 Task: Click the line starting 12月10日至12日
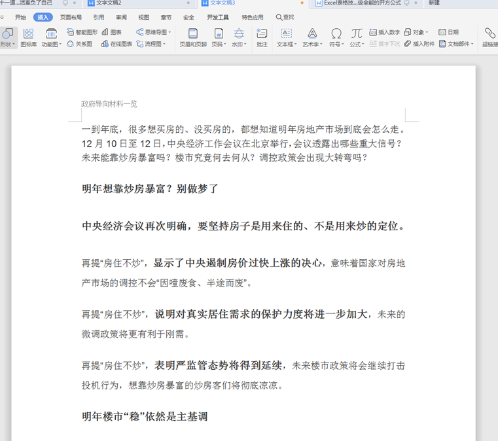(x=241, y=143)
